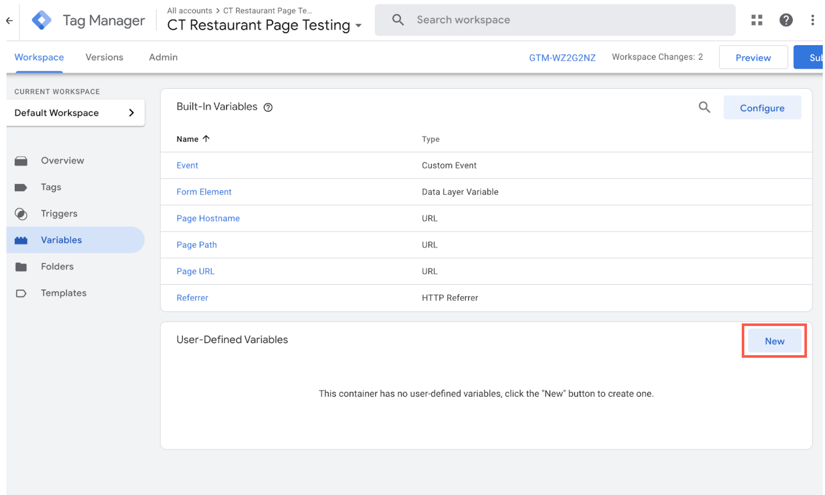825x495 pixels.
Task: Click the Custom Event type cell
Action: 449,166
